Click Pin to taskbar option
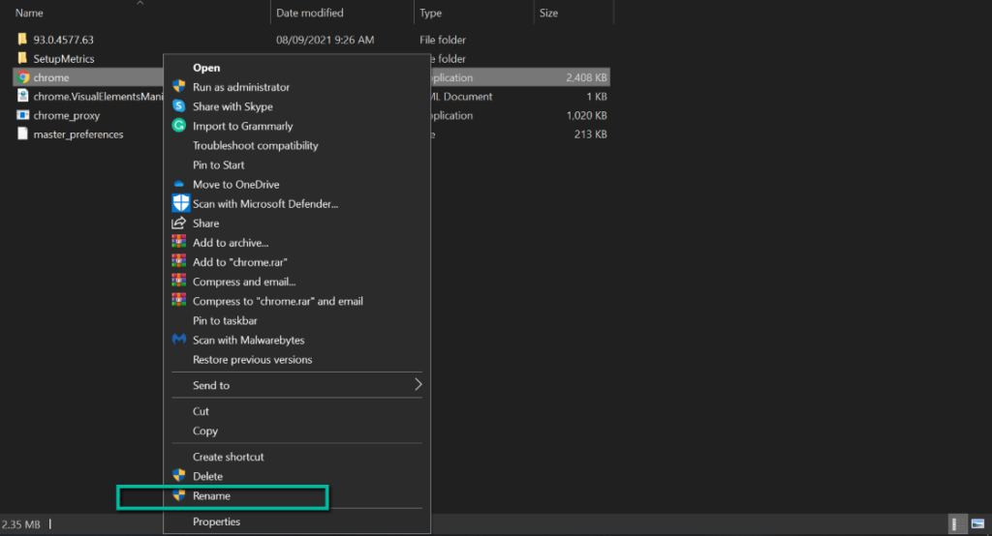The width and height of the screenshot is (992, 536). point(225,320)
